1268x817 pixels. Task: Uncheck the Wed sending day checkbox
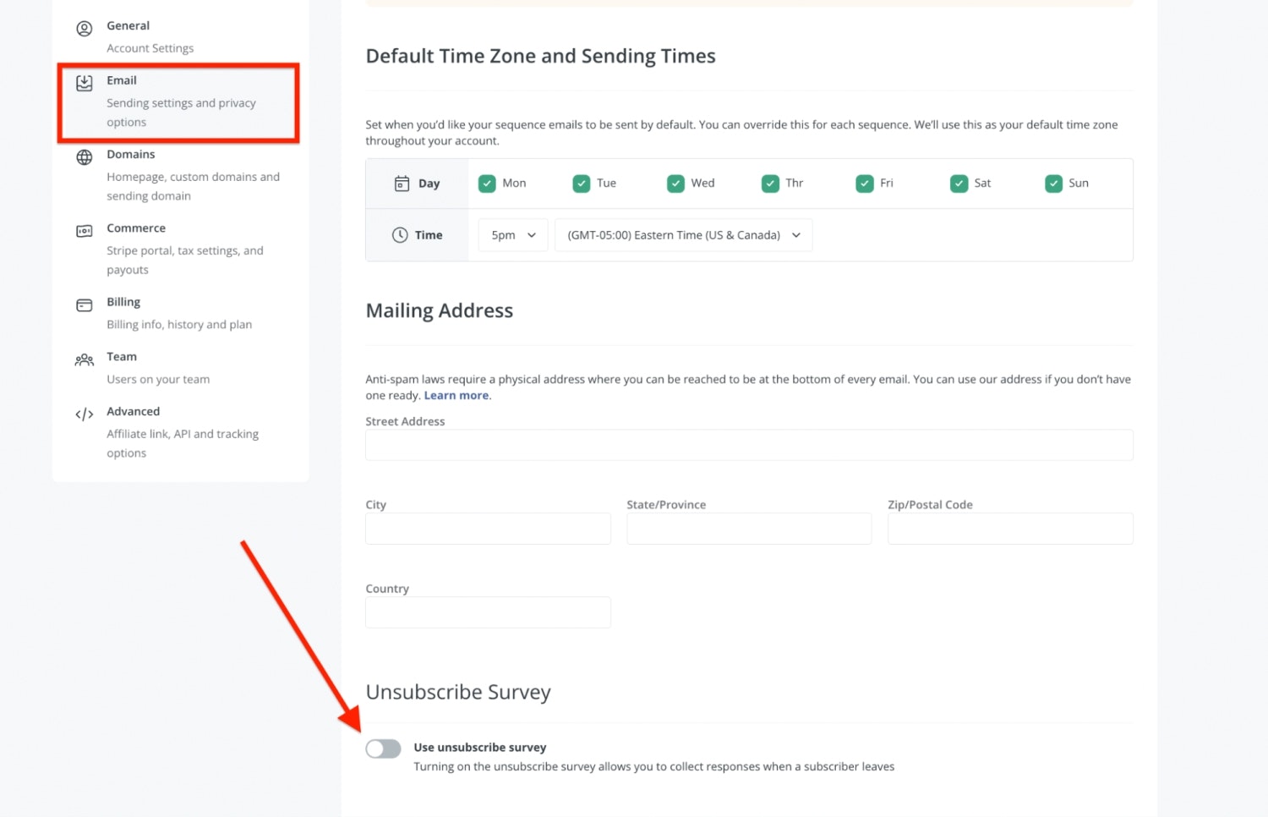click(x=675, y=184)
